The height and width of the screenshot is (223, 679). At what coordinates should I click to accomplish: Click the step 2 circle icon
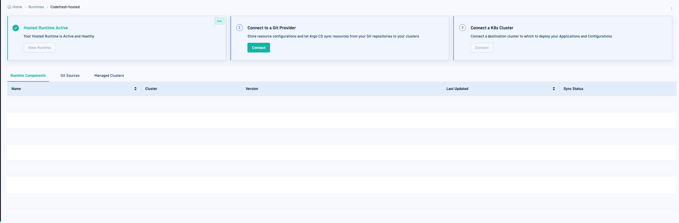tap(240, 28)
